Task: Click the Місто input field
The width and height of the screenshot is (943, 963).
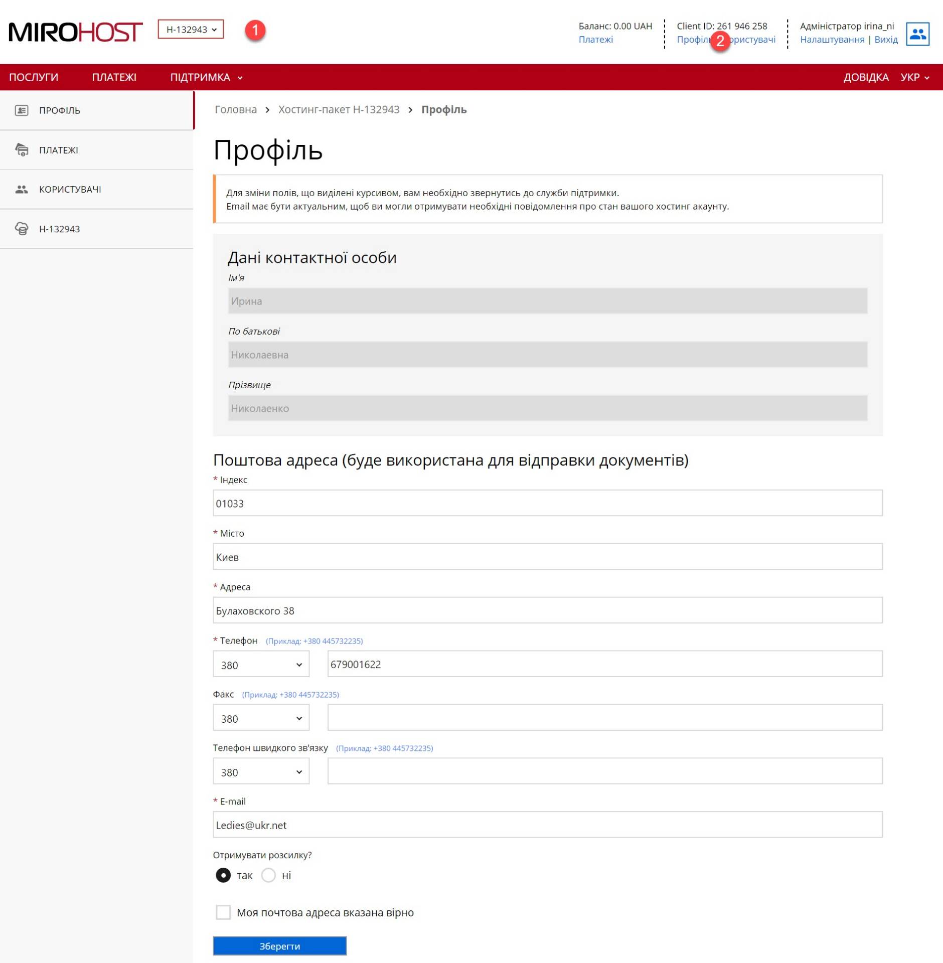Action: pos(548,557)
